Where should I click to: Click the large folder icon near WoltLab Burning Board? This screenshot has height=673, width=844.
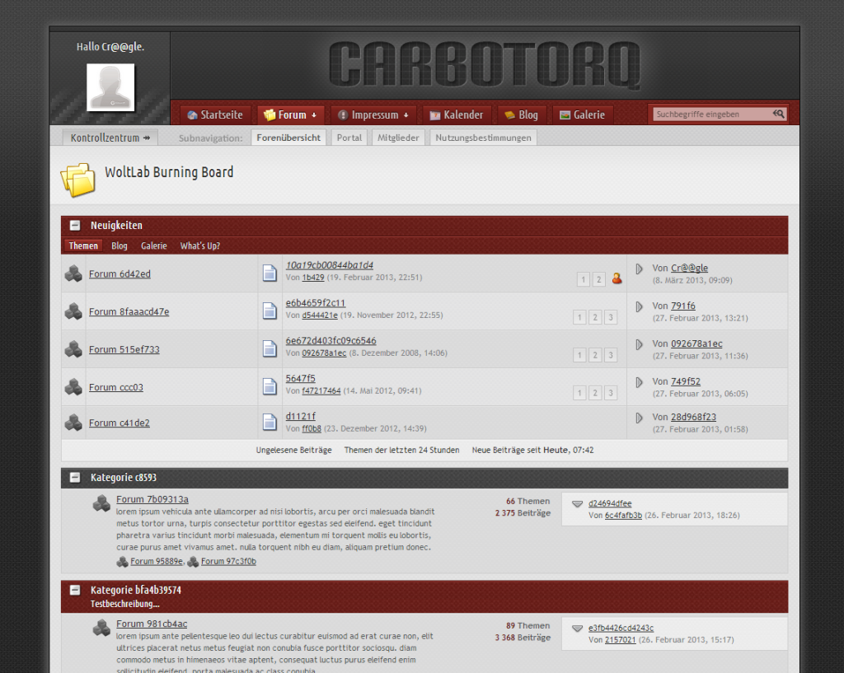point(77,178)
